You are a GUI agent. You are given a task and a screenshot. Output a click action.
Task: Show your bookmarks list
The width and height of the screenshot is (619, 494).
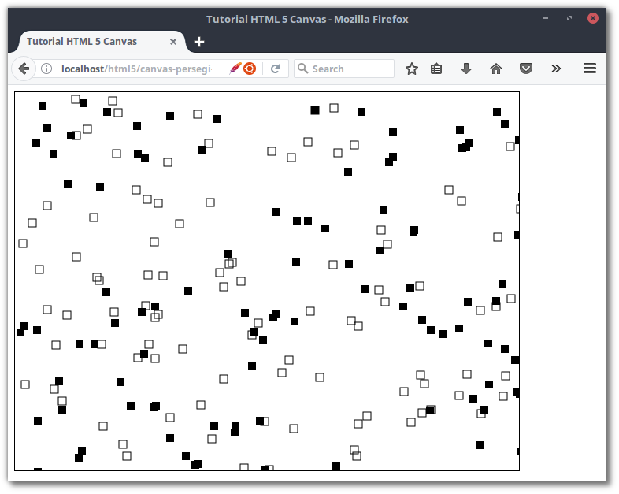(x=436, y=69)
